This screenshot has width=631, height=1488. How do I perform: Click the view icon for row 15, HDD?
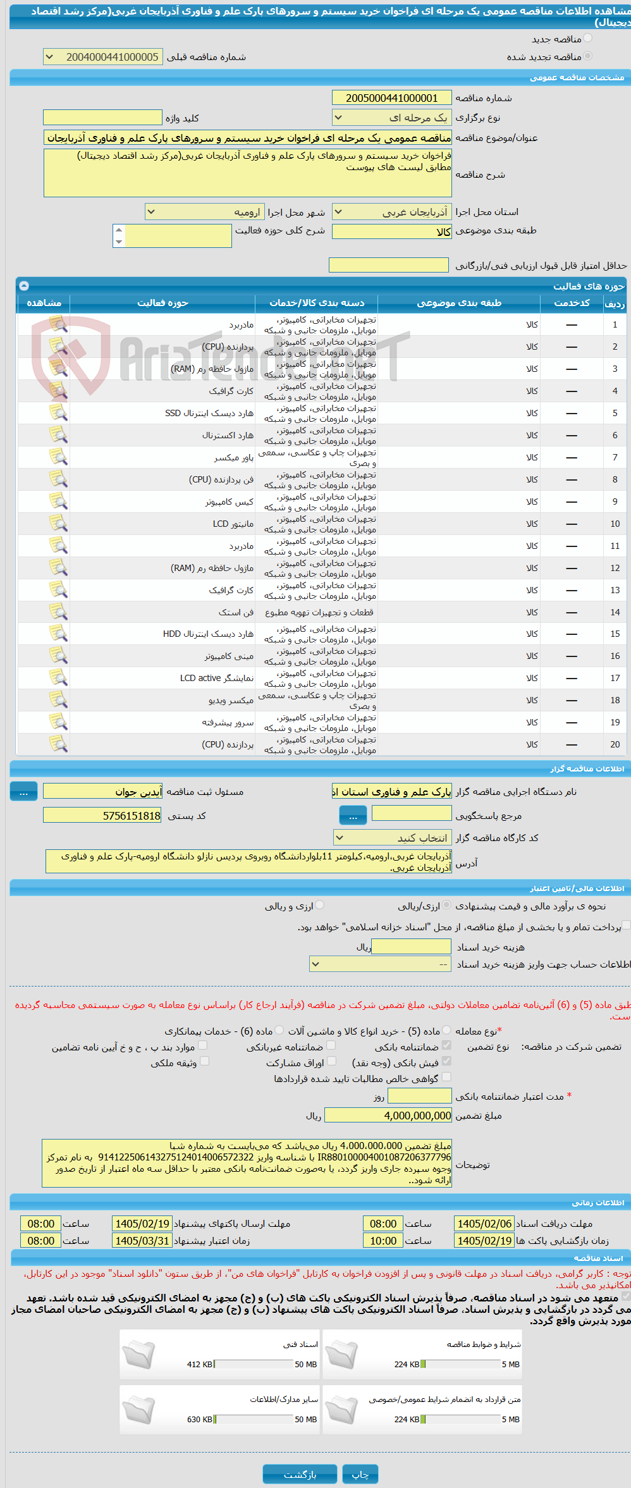tap(58, 634)
